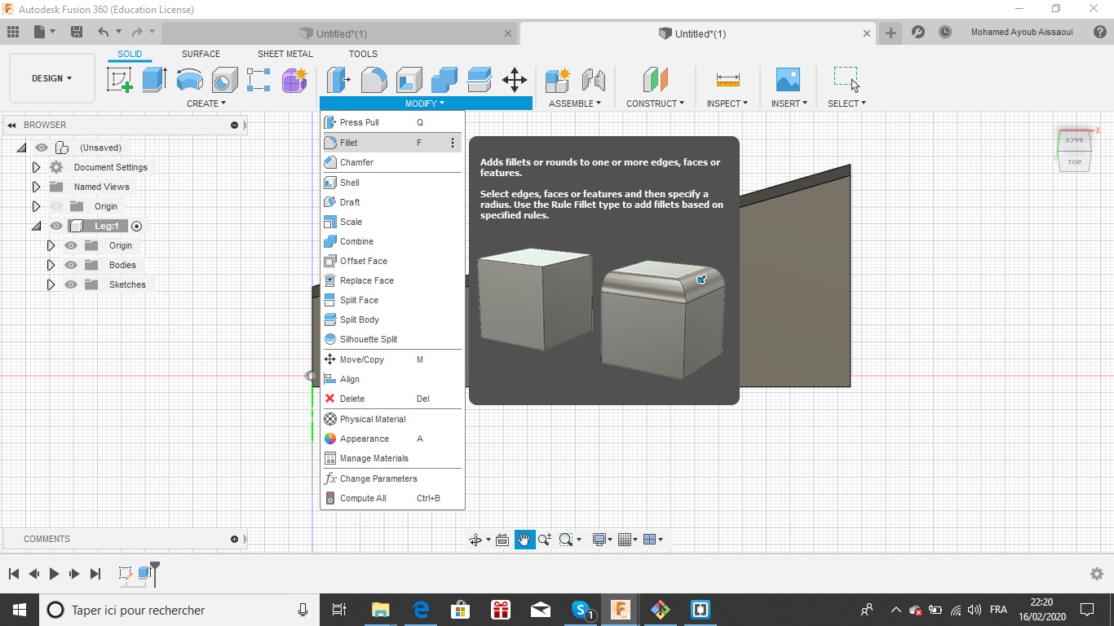Viewport: 1114px width, 626px height.
Task: Click the TOP face of the view cube
Action: [x=1074, y=162]
